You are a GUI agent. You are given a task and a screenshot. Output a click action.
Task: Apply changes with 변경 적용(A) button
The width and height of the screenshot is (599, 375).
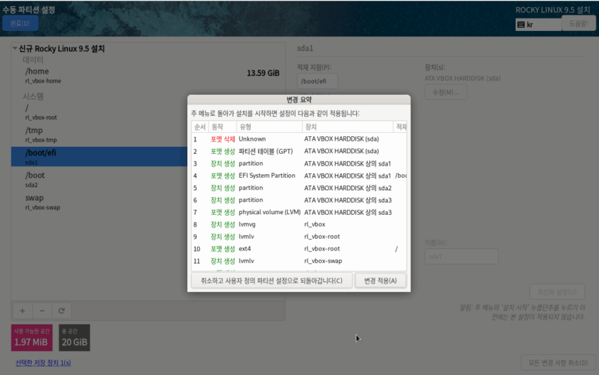point(380,281)
